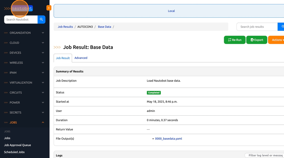Expand the IPAM navigation section
The image size is (284, 158).
pos(24,73)
